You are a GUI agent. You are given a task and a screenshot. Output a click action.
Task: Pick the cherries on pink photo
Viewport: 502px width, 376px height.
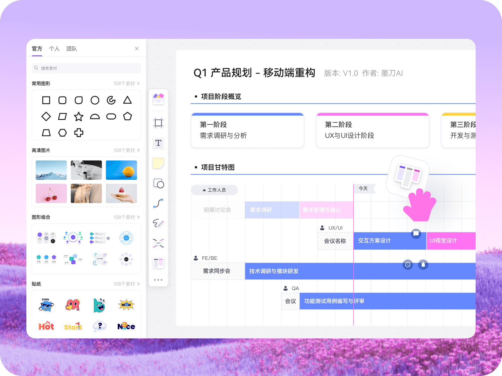(x=51, y=193)
